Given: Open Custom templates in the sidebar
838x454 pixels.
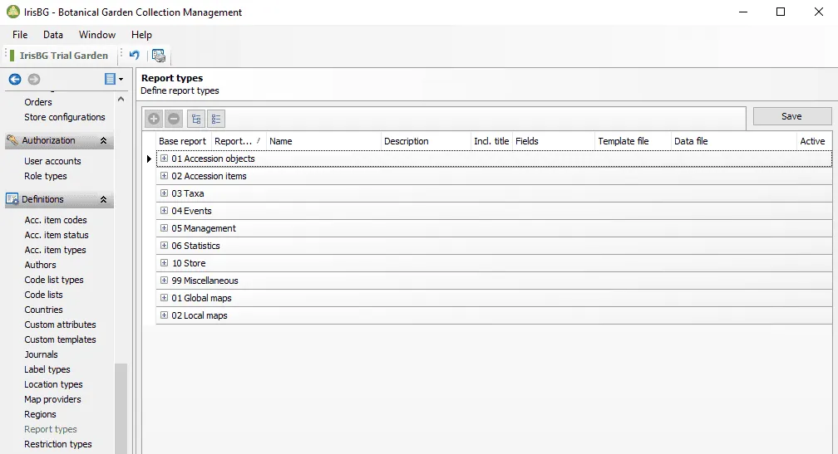Looking at the screenshot, I should point(60,339).
